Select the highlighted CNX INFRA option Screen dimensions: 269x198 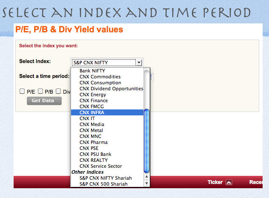coord(107,112)
